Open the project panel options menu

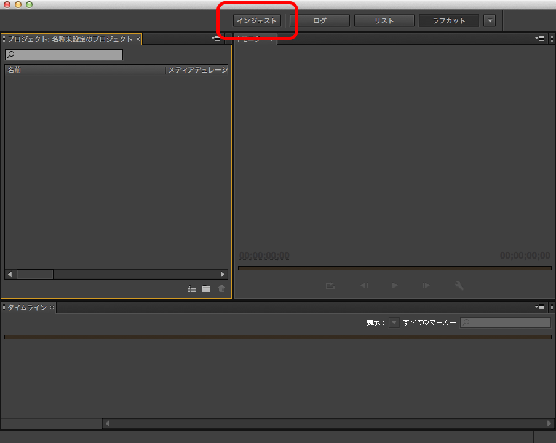pos(216,39)
